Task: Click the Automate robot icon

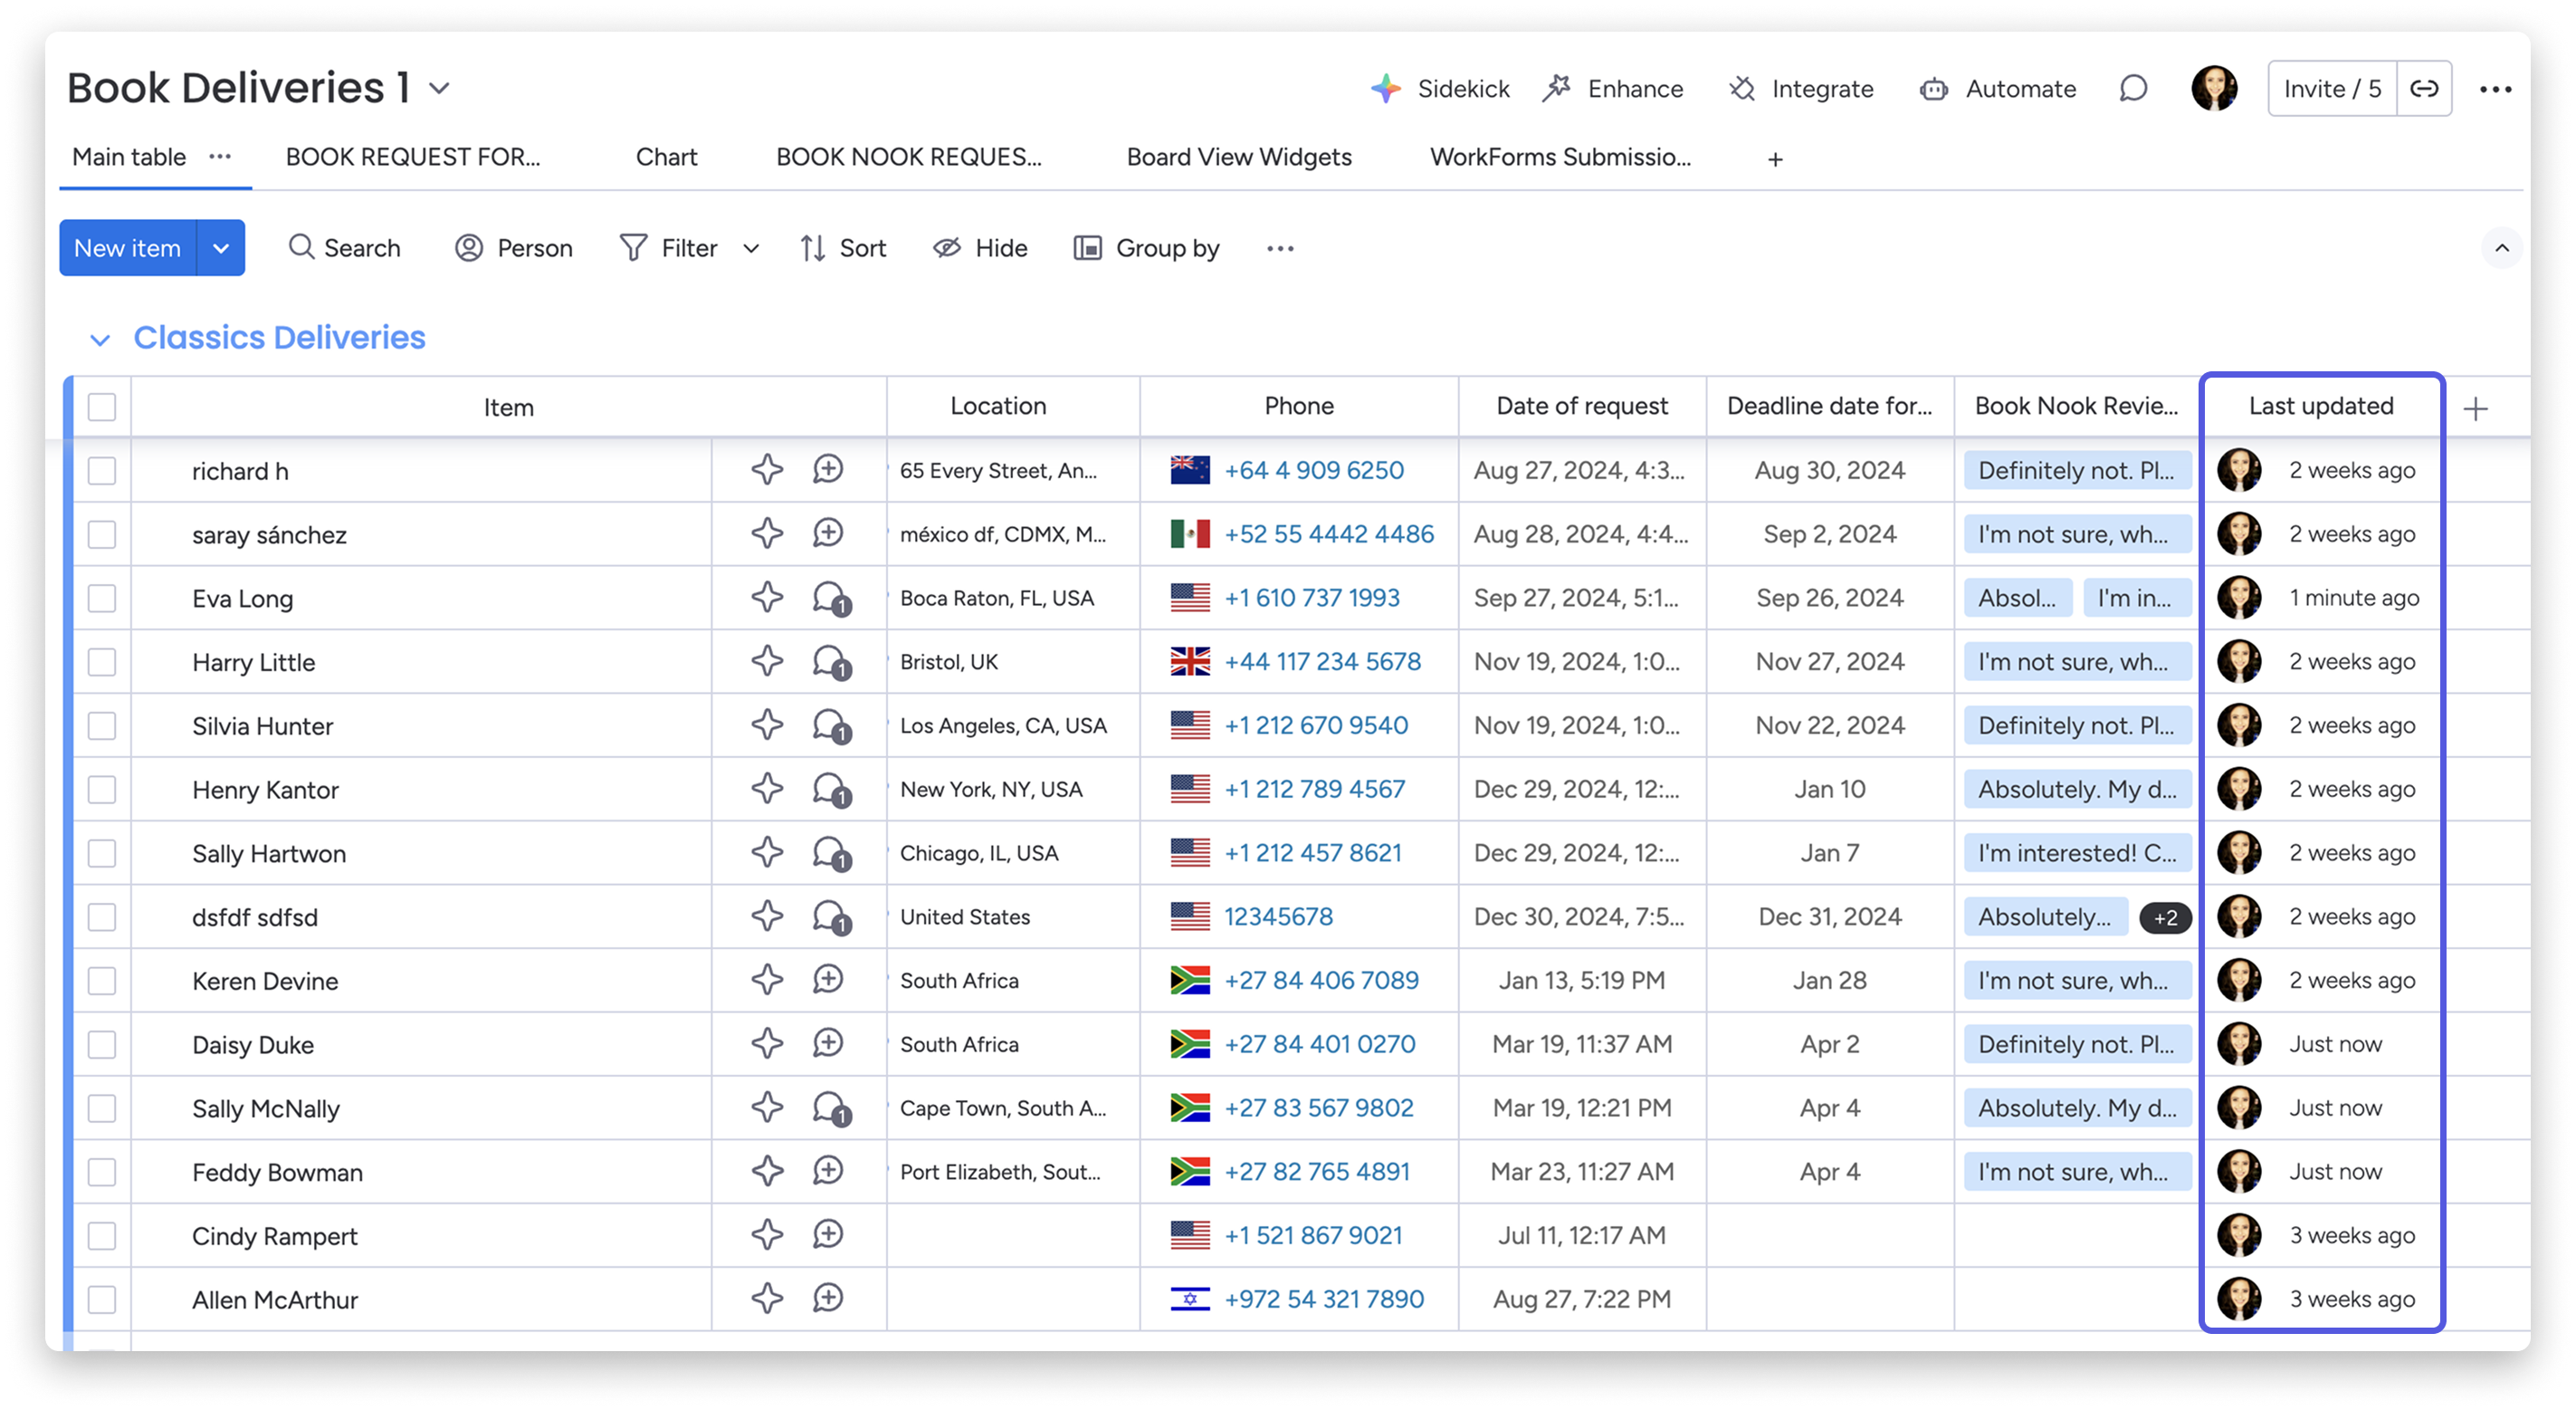Action: pyautogui.click(x=1933, y=89)
